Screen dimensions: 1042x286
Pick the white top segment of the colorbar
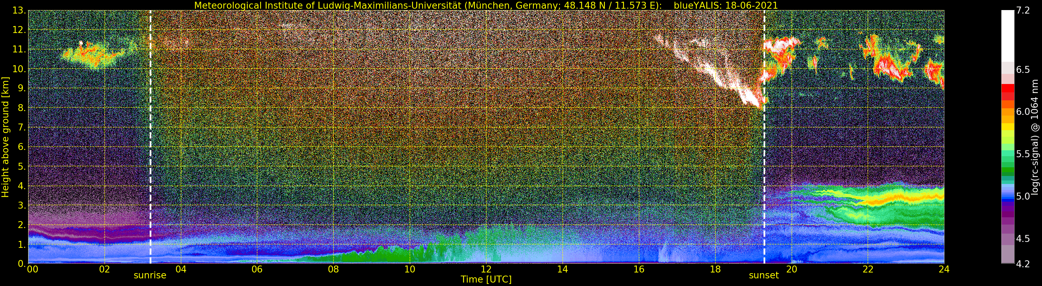[1008, 36]
